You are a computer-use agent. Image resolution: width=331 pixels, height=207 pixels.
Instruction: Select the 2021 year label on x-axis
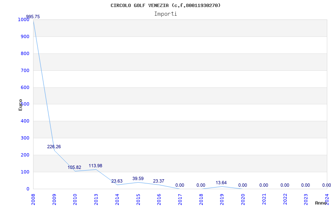[264, 199]
